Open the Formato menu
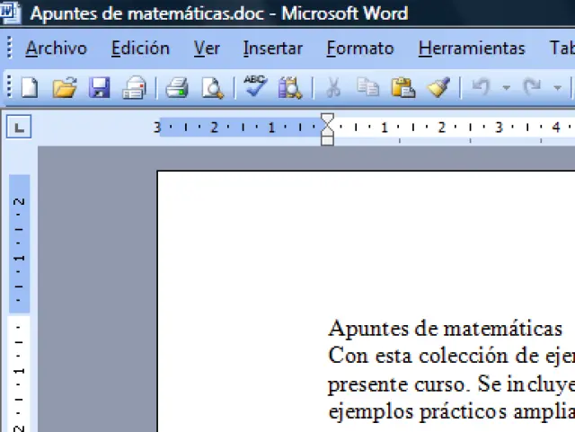This screenshot has height=432, width=575. pos(359,48)
